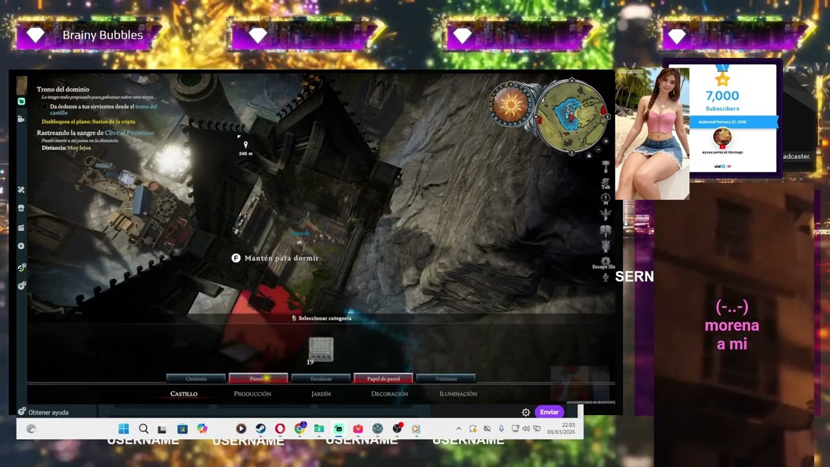
Task: Switch to the Castillo category tab
Action: click(184, 394)
